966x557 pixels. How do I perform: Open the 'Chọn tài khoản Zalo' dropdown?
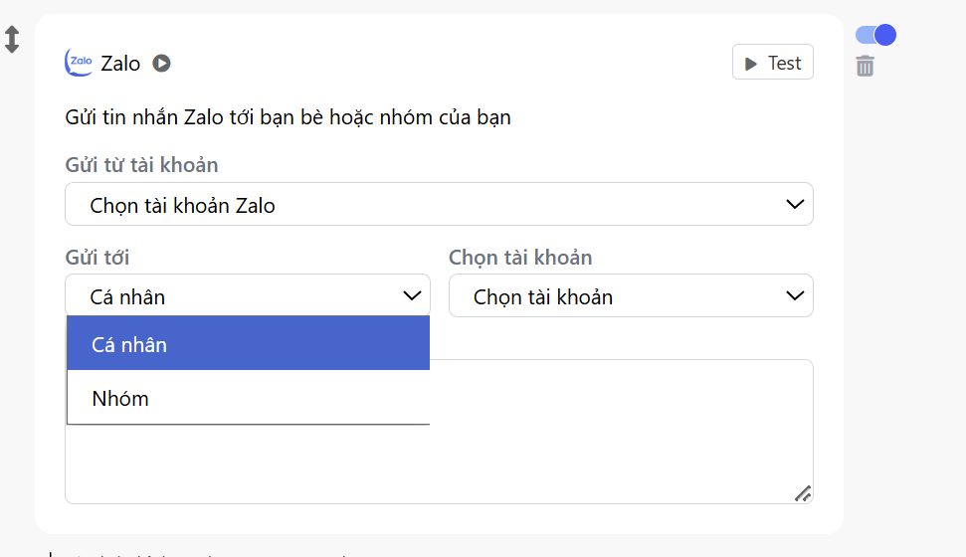pyautogui.click(x=438, y=205)
